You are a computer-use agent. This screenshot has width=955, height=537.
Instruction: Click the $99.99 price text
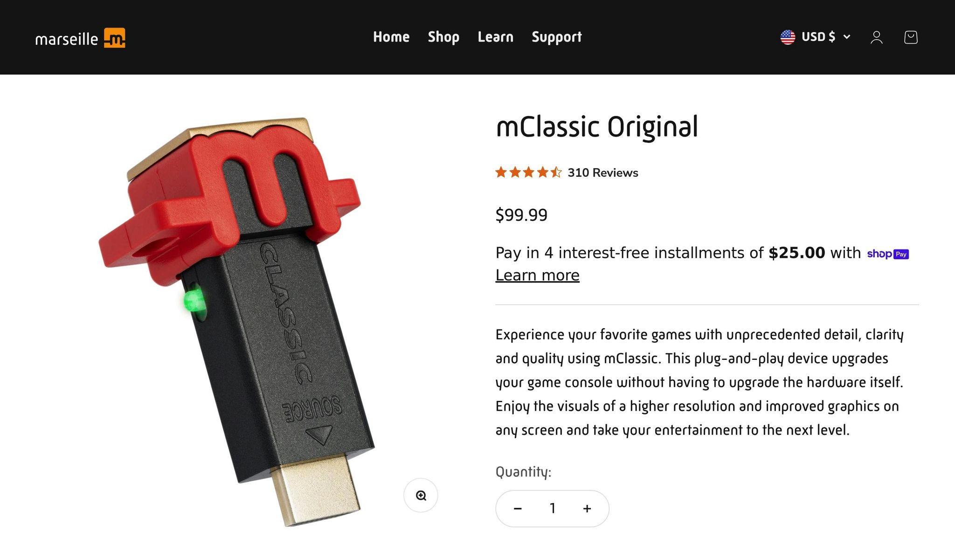pyautogui.click(x=521, y=215)
